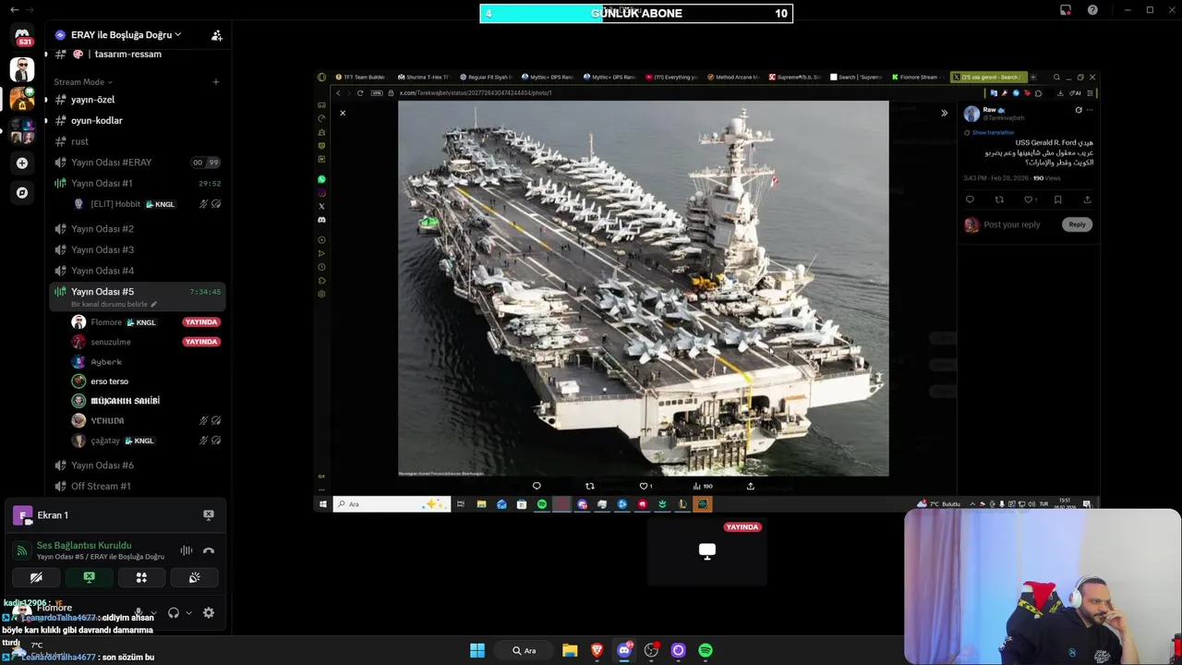Open voice connection signal icon
Image resolution: width=1182 pixels, height=665 pixels.
pos(23,550)
